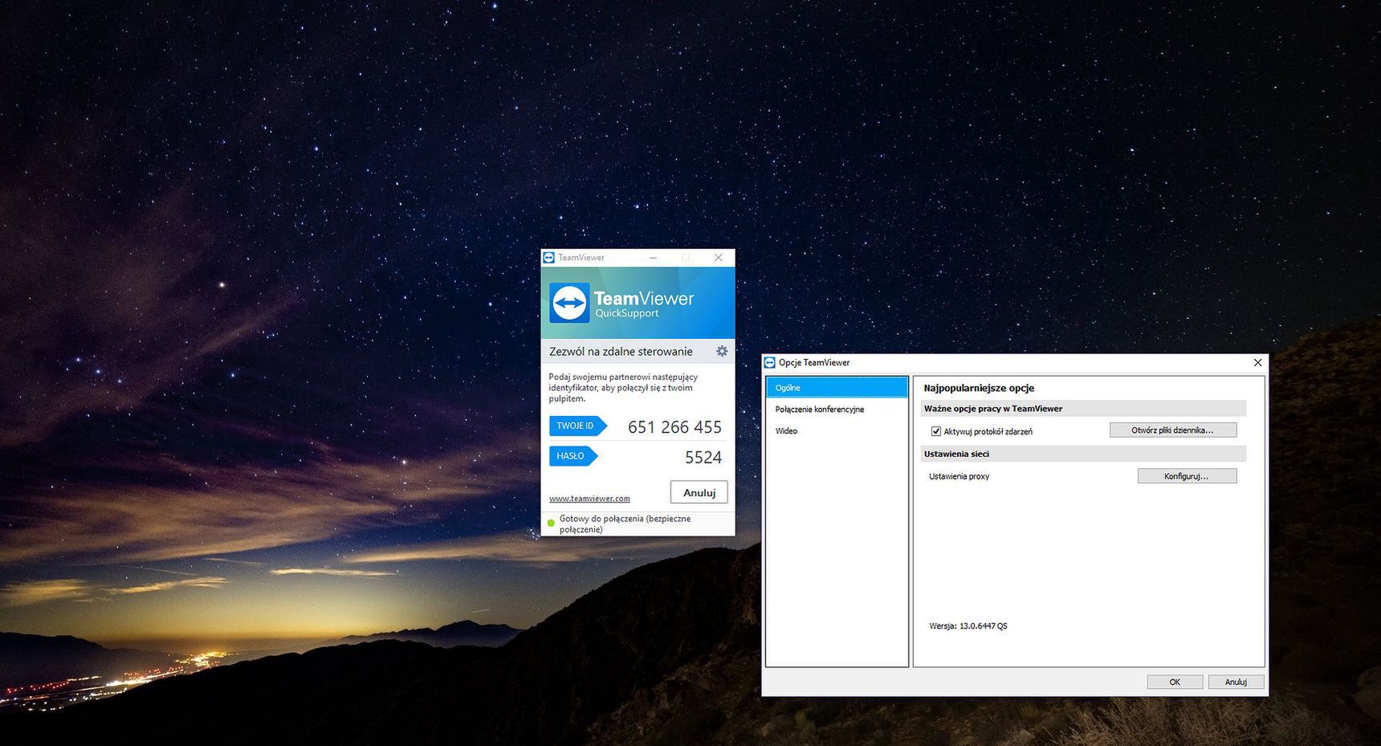1381x746 pixels.
Task: Click Zezwól na zdalne sterowanie heading
Action: [x=621, y=352]
